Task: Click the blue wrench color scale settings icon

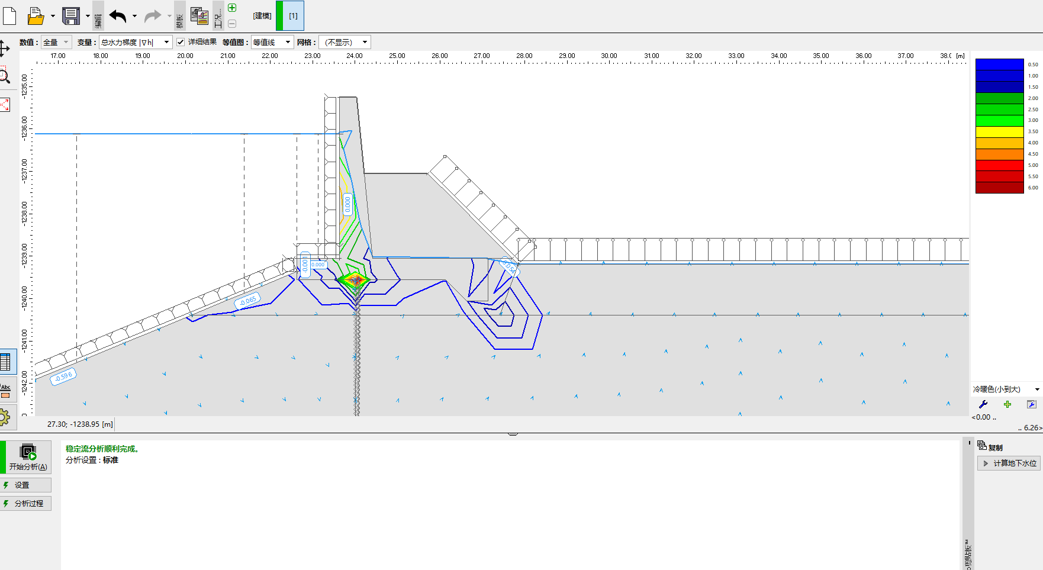Action: 983,404
